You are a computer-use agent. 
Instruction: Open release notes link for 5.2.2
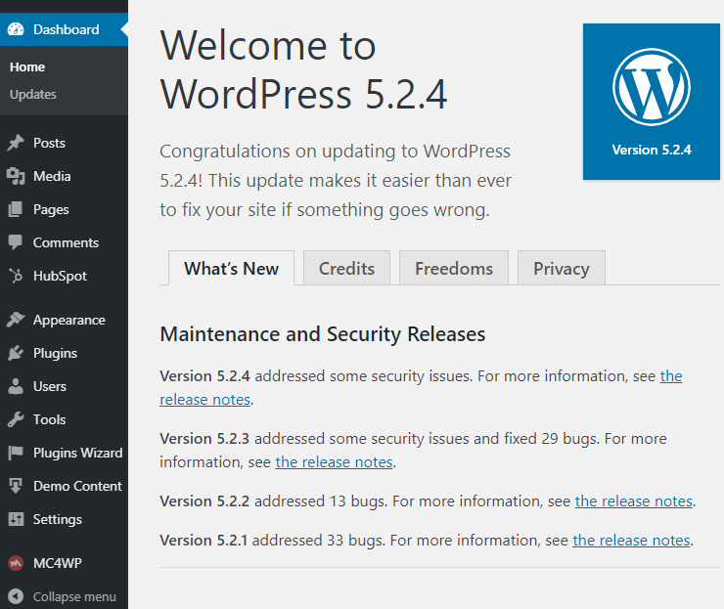coord(634,501)
